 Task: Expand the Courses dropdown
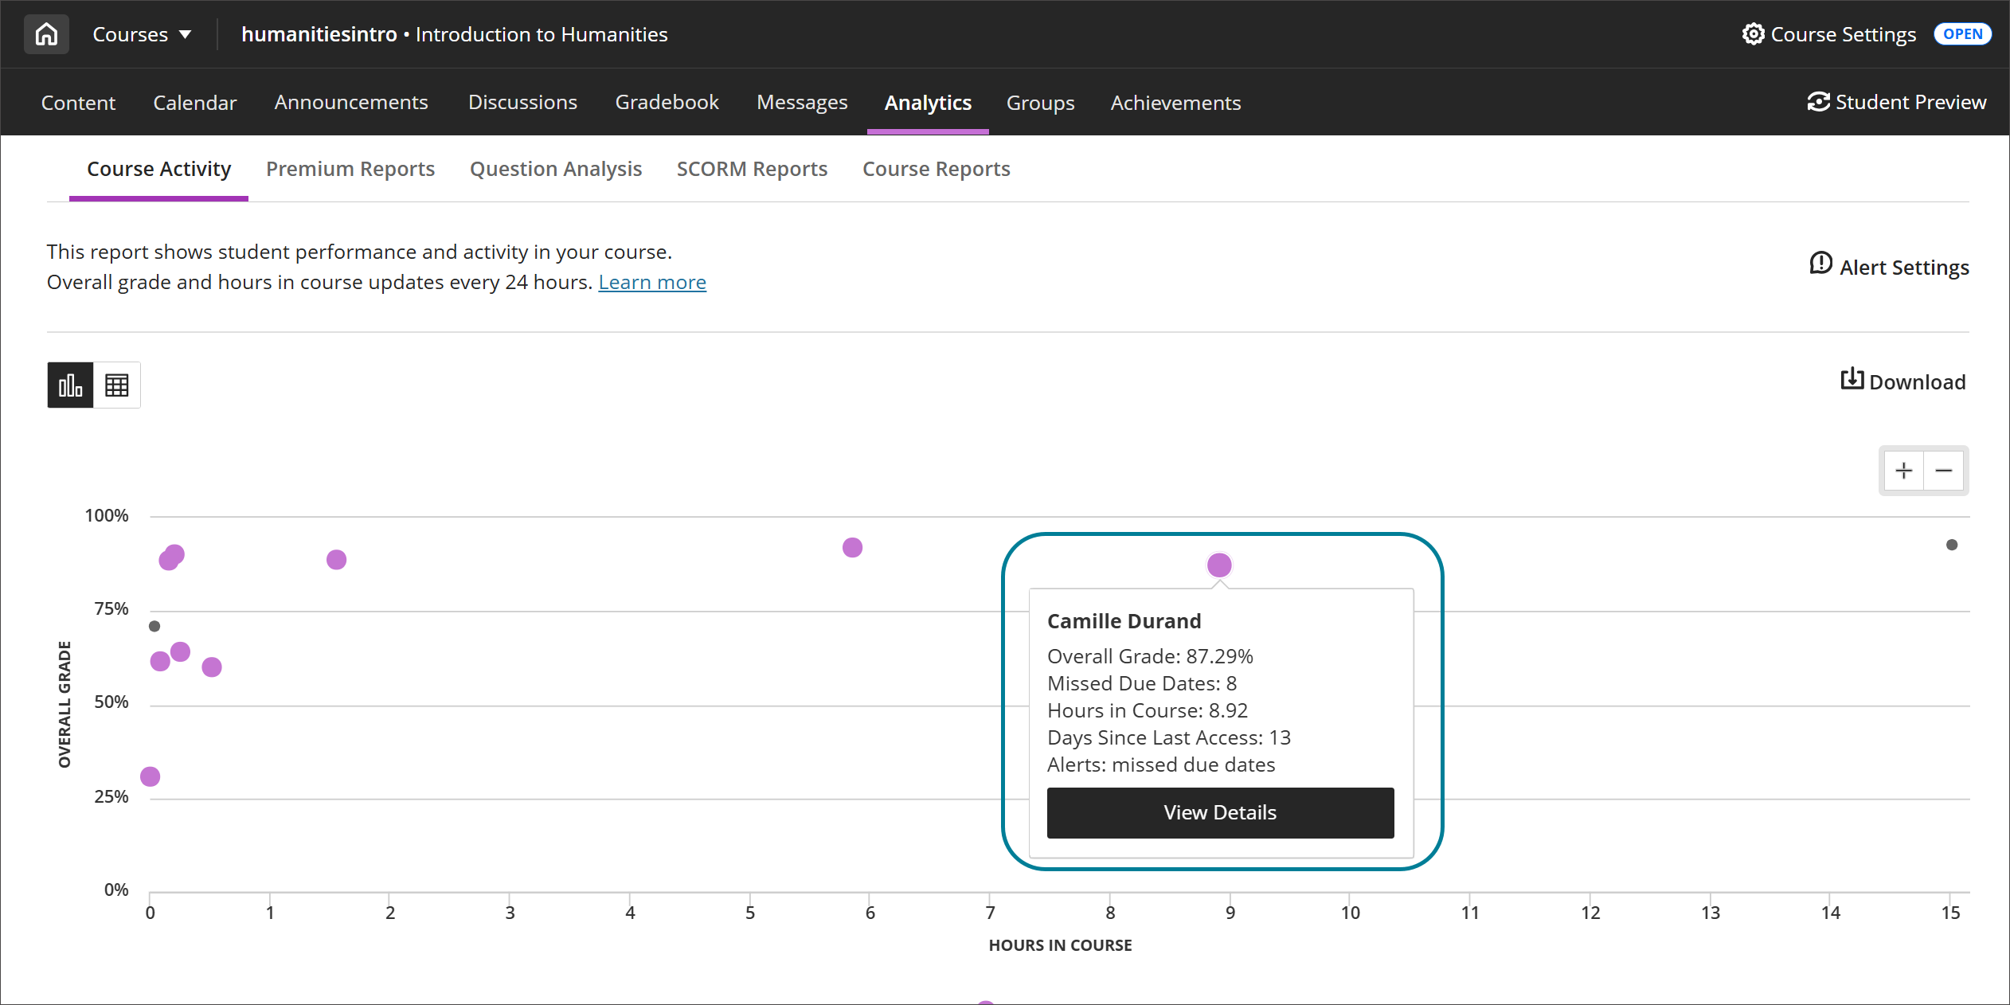pos(142,33)
